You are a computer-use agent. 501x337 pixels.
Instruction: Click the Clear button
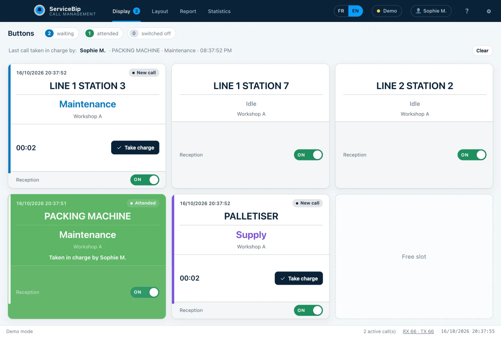pyautogui.click(x=482, y=51)
